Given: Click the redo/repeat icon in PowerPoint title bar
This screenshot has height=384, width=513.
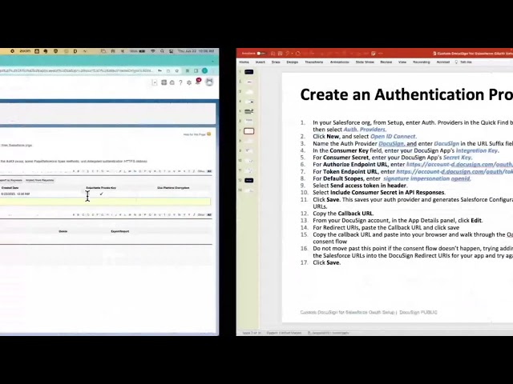Looking at the screenshot, I should (x=297, y=54).
